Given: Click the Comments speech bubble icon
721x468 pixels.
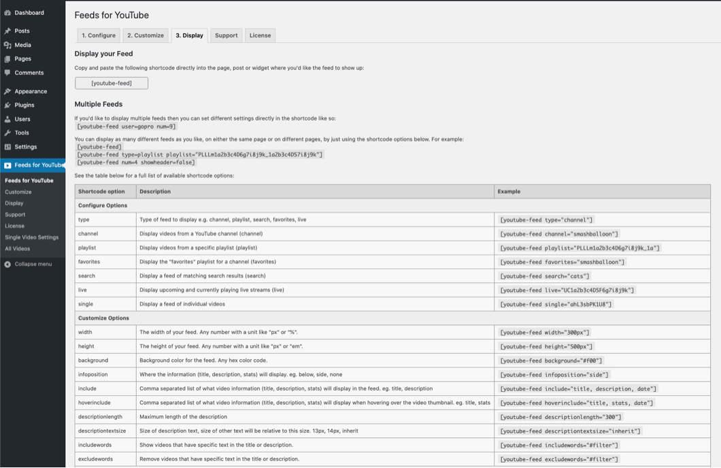Looking at the screenshot, I should point(7,73).
